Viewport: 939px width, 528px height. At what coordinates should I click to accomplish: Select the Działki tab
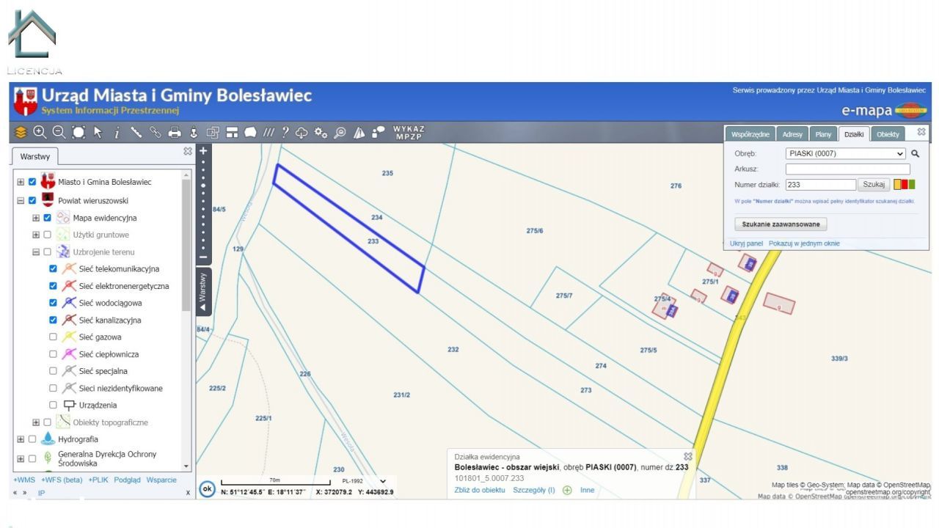pyautogui.click(x=854, y=134)
